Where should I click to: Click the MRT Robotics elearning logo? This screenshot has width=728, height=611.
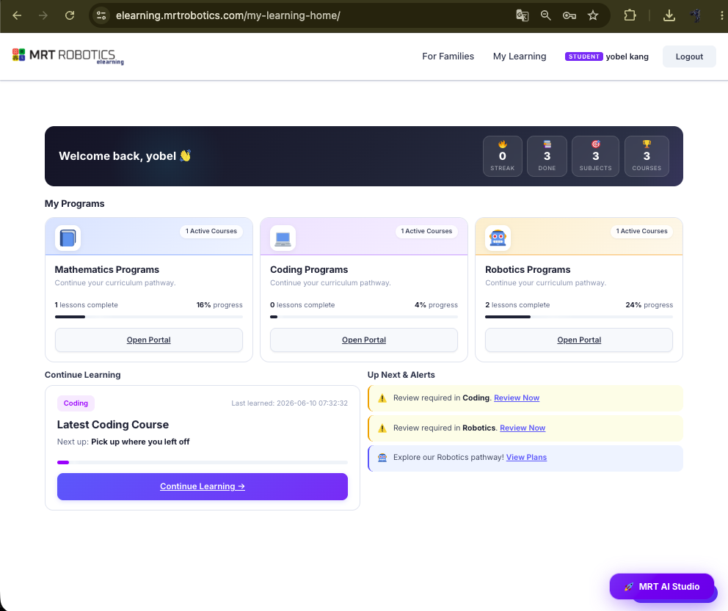pos(68,56)
